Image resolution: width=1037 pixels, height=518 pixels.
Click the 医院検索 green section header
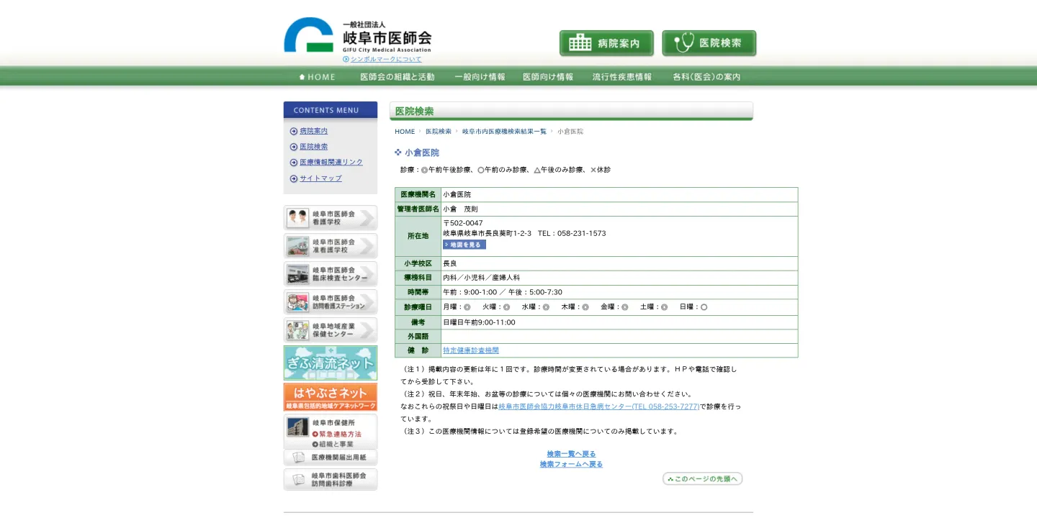[x=571, y=111]
